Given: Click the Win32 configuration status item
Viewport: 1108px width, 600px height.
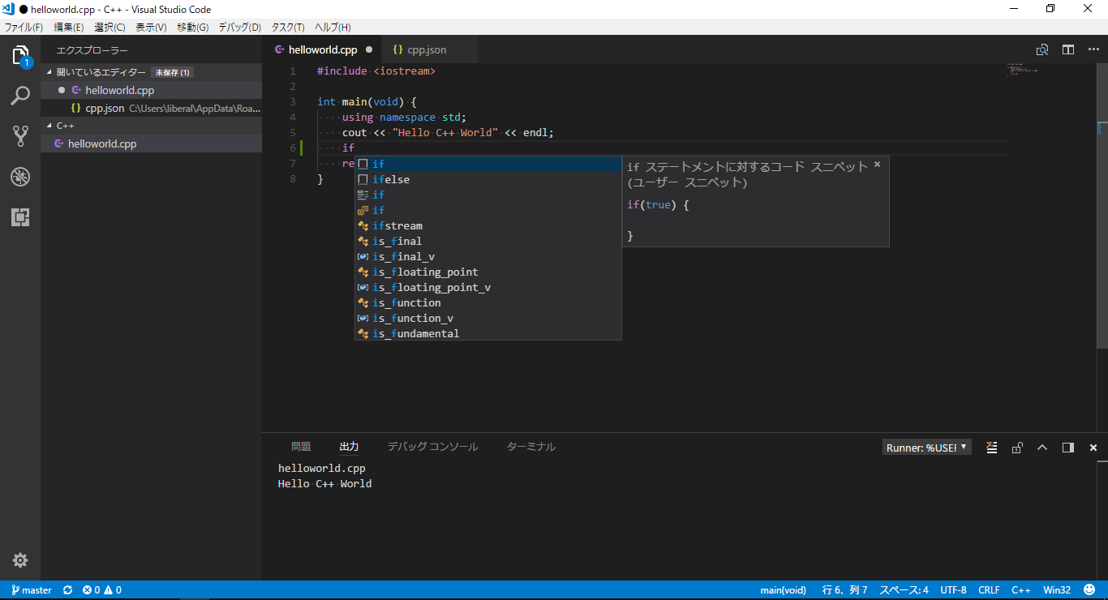Looking at the screenshot, I should tap(1057, 590).
